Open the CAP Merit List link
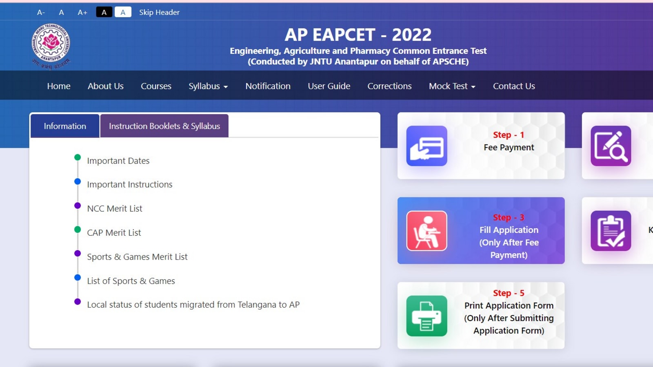Screen dimensions: 653x367 coord(114,232)
